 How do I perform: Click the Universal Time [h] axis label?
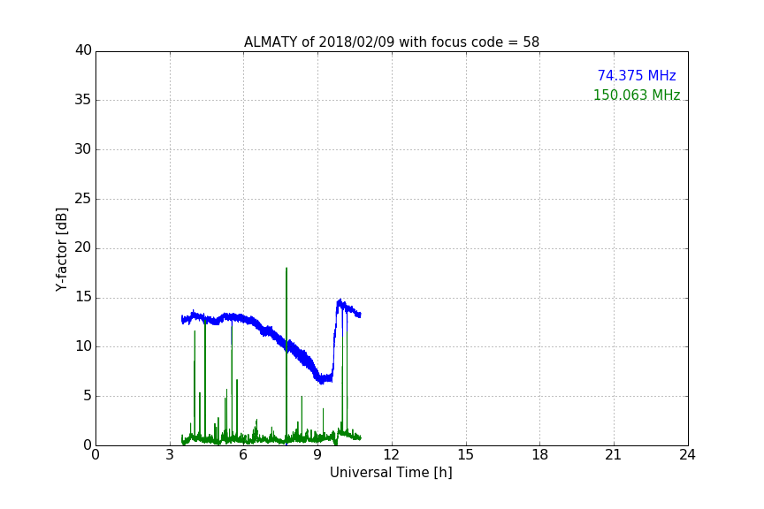[391, 473]
